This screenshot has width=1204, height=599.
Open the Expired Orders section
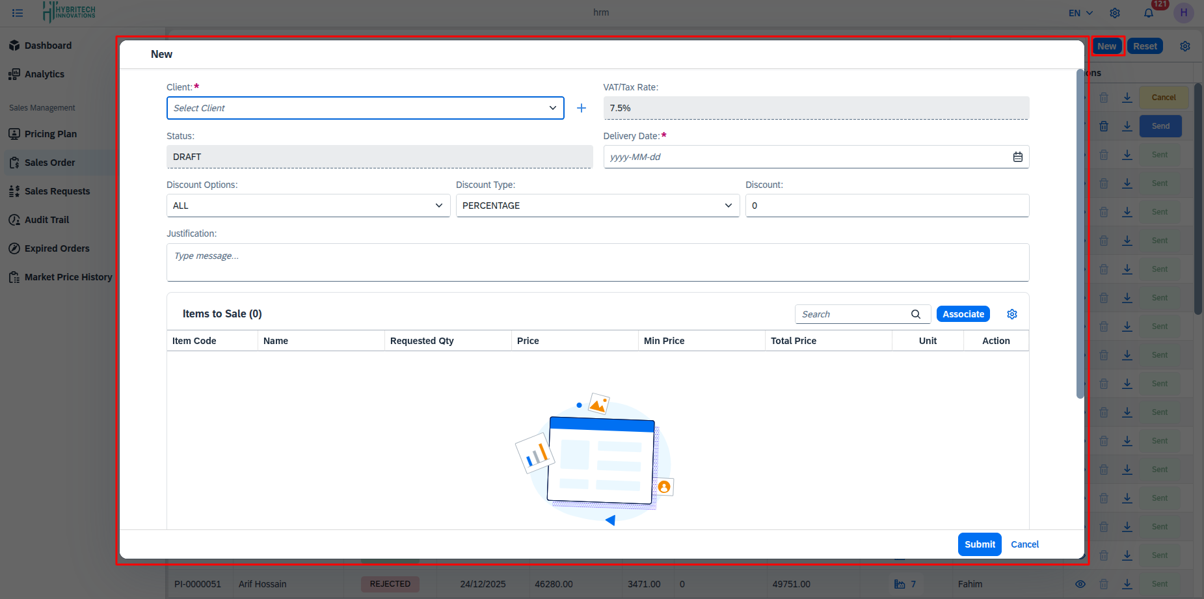point(57,248)
